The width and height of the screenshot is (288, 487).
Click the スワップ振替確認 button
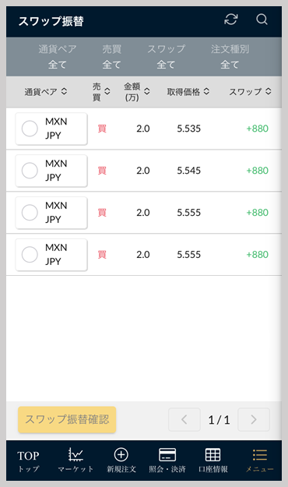pos(67,420)
